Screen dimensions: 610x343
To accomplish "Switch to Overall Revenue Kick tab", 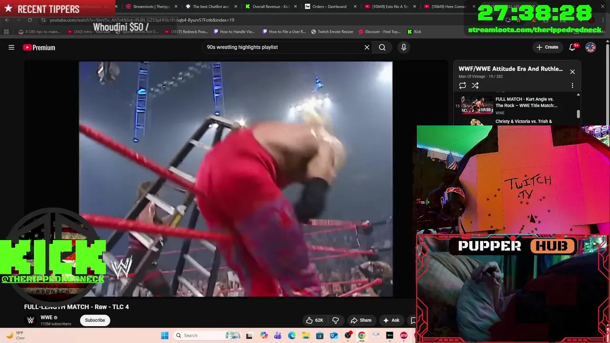I will (x=270, y=7).
